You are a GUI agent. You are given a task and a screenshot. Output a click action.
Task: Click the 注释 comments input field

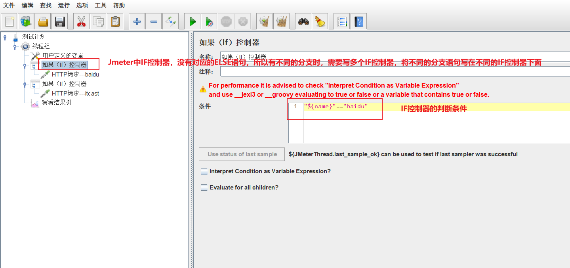click(395, 72)
